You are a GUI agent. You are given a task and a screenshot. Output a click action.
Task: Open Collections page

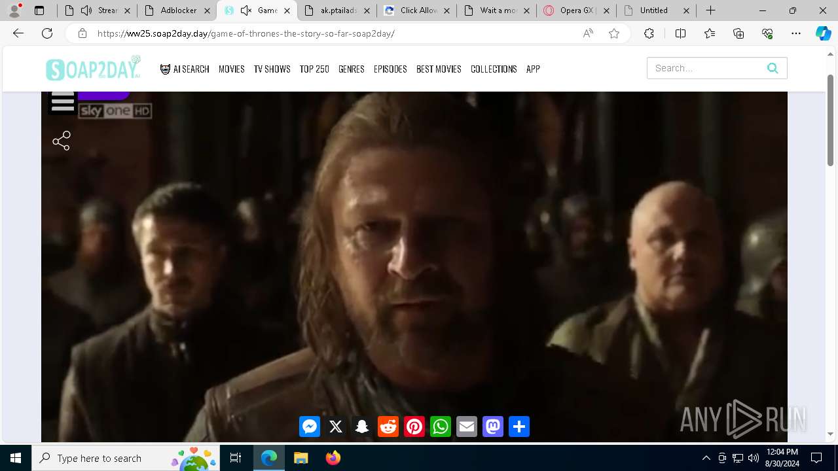point(494,69)
